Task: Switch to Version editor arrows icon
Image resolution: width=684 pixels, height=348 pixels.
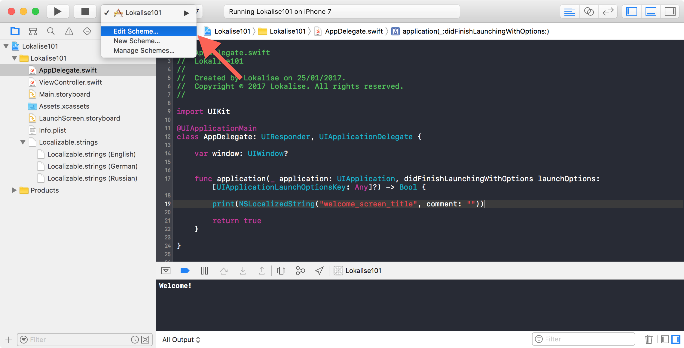Action: click(x=608, y=12)
